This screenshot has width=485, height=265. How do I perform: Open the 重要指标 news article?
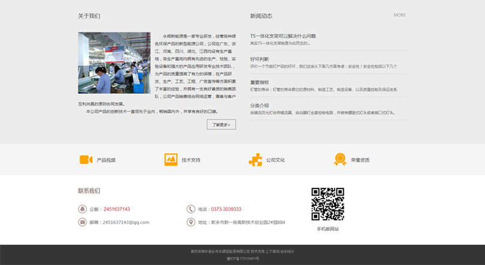[x=259, y=83]
